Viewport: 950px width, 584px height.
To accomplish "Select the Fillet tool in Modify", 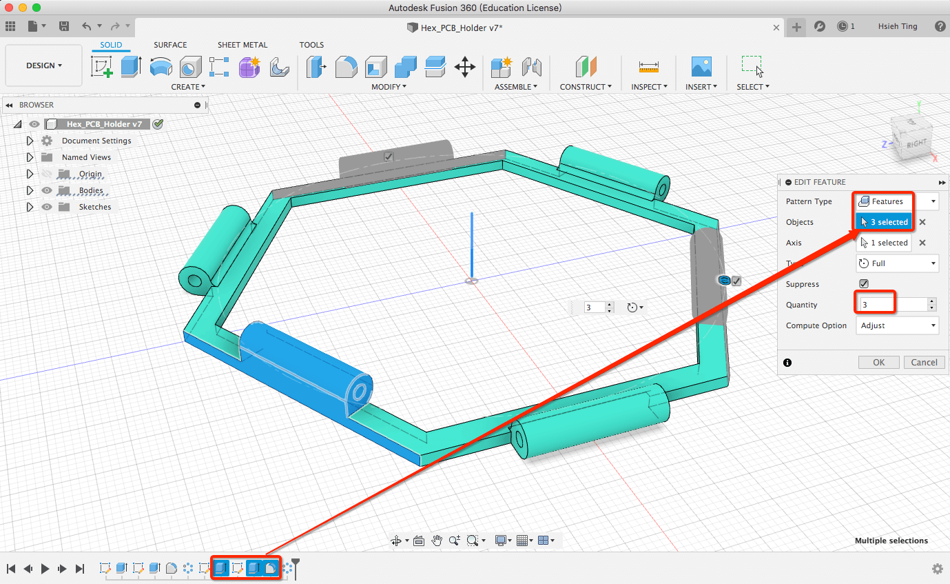I will [x=346, y=67].
